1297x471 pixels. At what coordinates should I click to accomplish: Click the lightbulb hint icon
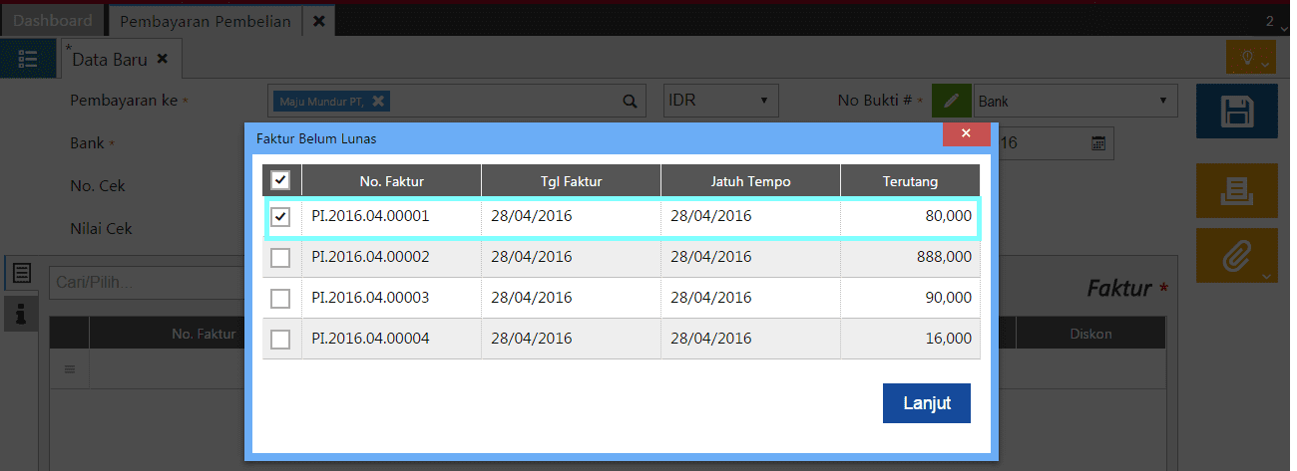click(1249, 58)
